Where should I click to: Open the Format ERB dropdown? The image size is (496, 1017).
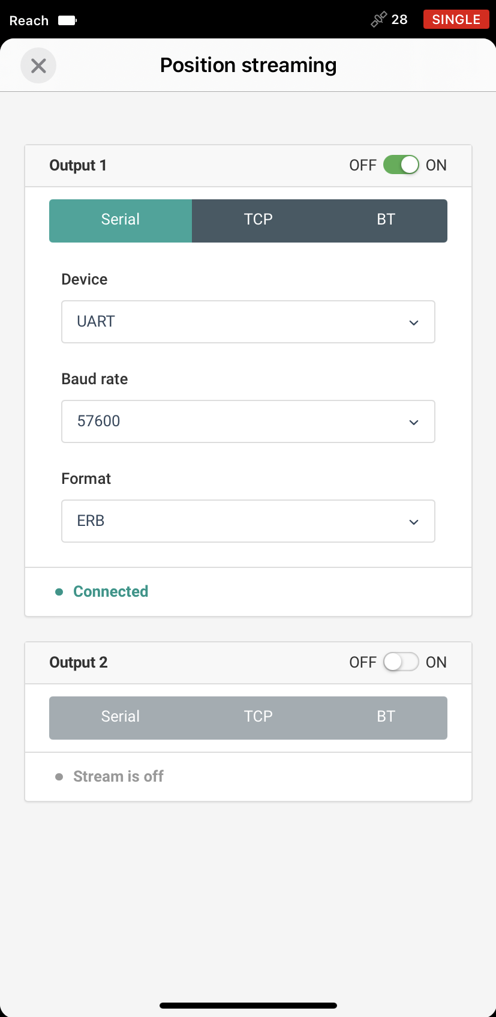[248, 521]
